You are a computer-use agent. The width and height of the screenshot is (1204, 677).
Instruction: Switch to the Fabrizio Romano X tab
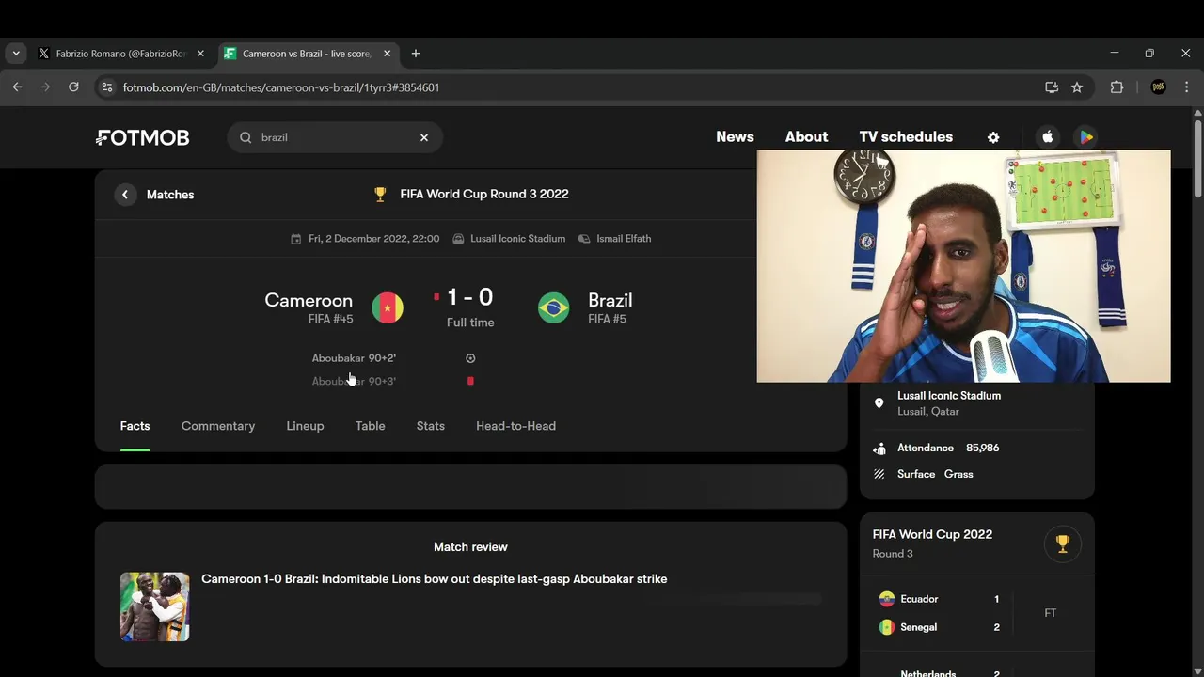120,54
